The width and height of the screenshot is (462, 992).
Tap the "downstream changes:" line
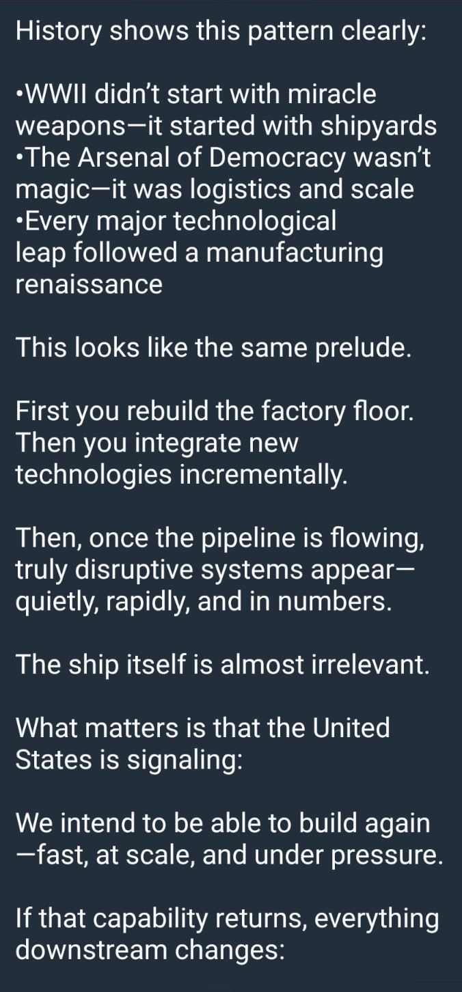150,949
